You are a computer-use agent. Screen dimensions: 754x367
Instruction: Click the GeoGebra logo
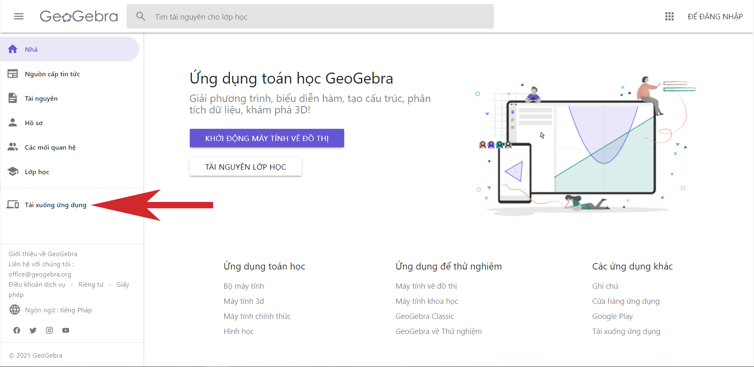coord(79,16)
